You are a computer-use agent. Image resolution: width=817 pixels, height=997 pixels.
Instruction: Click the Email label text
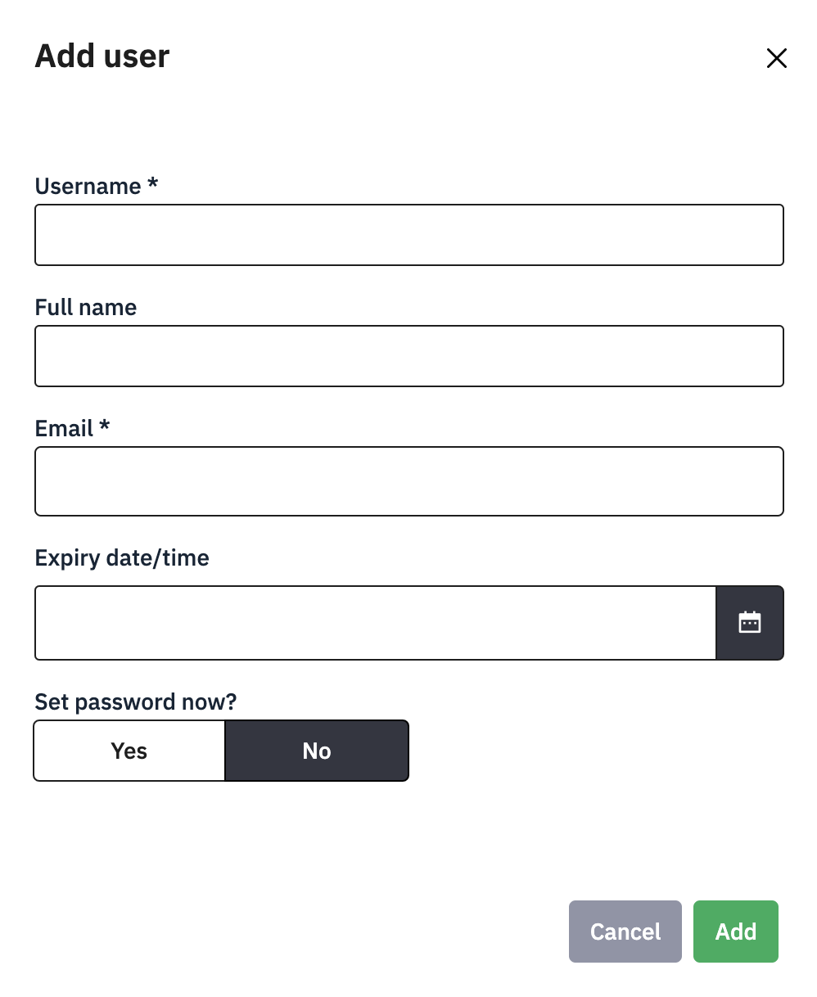point(64,429)
